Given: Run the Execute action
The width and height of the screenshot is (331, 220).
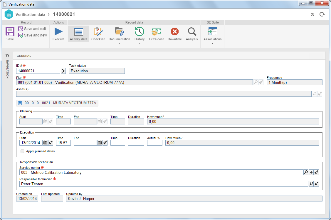Looking at the screenshot, I should tap(58, 34).
